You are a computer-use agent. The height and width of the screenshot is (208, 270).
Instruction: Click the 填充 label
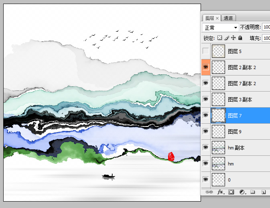click(x=255, y=38)
